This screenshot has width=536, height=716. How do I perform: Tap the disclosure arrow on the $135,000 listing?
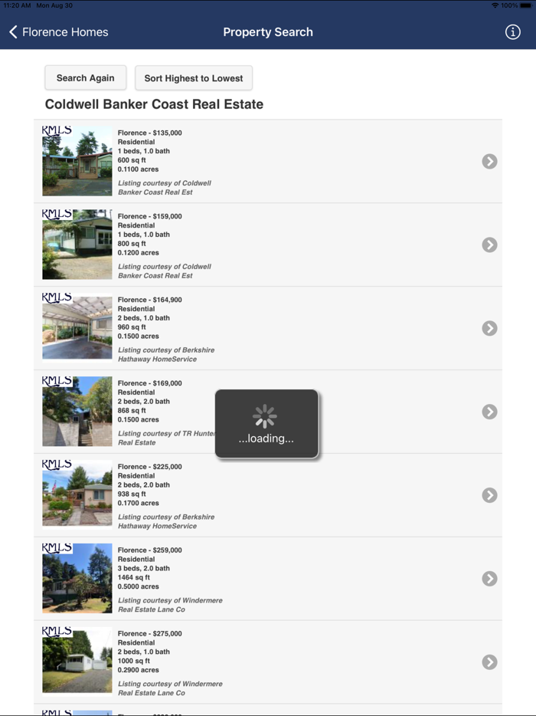point(489,161)
